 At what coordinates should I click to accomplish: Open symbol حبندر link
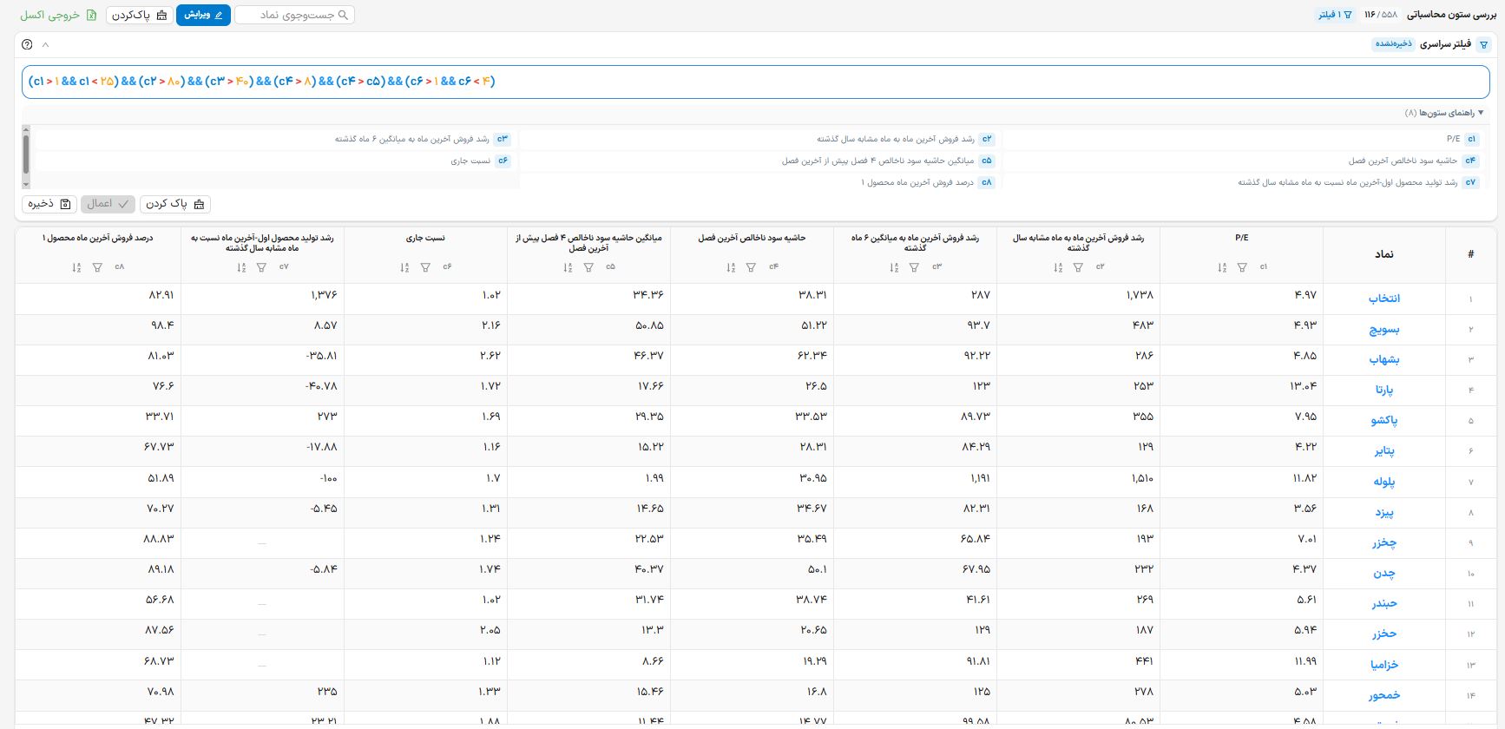tap(1384, 603)
